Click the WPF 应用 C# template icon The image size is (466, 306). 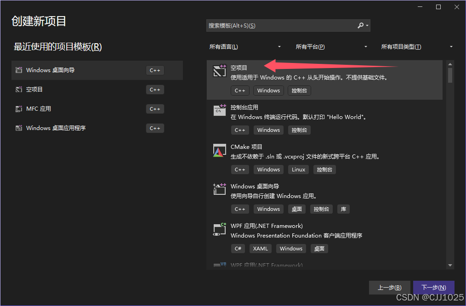[x=219, y=229]
